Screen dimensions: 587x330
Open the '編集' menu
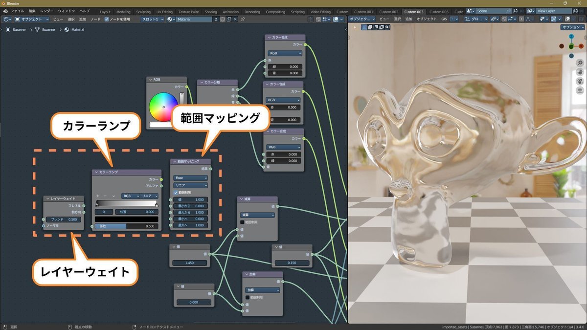32,11
